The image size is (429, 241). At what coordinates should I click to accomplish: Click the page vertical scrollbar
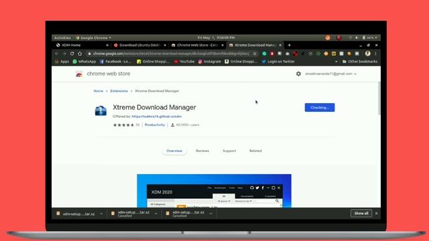point(379,98)
